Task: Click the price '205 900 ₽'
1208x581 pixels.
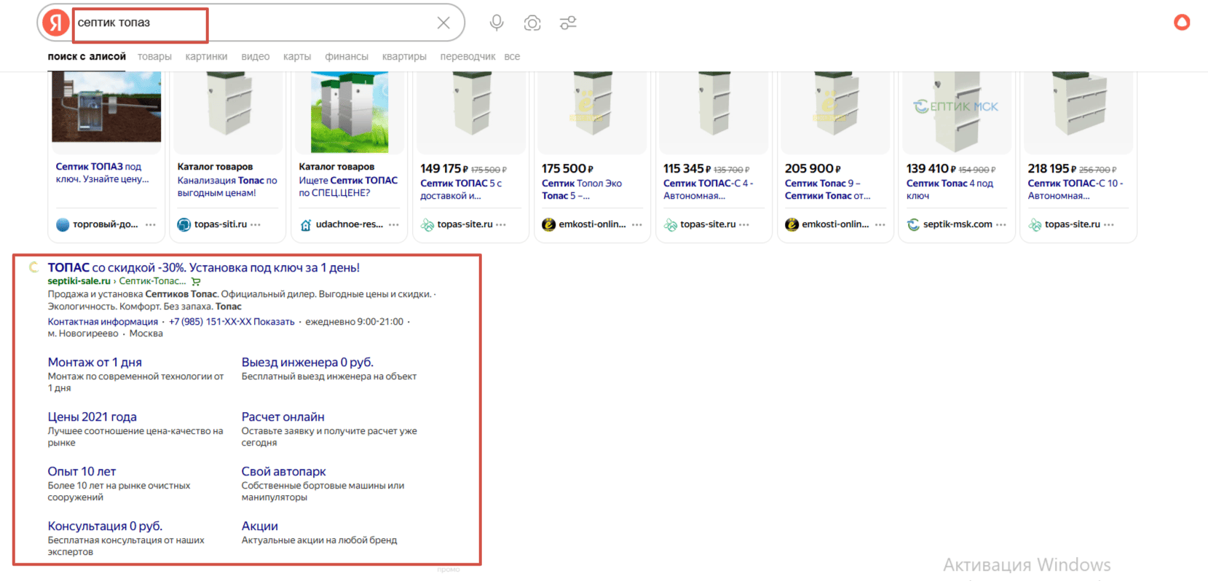Action: 813,168
